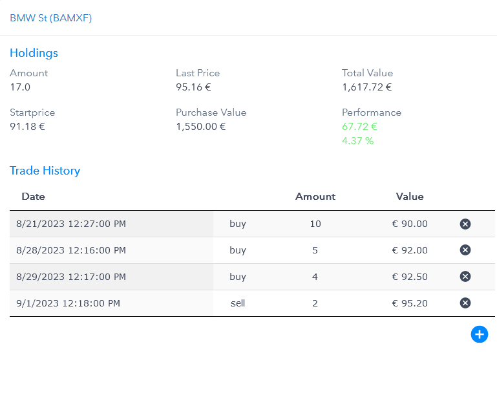Open the BMW St (BAMXF) link
This screenshot has height=397, width=497.
(x=50, y=17)
